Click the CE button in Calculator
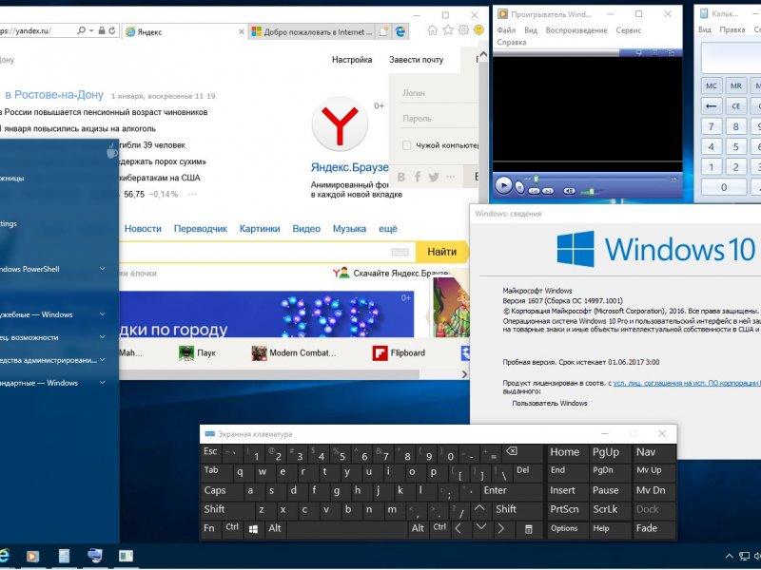Screen dimensions: 761x570 [x=735, y=106]
